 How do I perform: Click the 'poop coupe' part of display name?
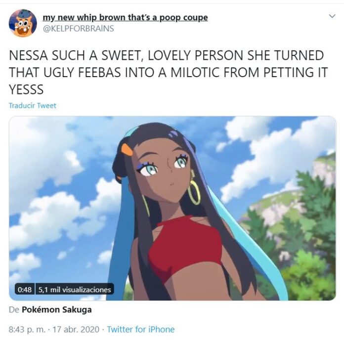[184, 18]
